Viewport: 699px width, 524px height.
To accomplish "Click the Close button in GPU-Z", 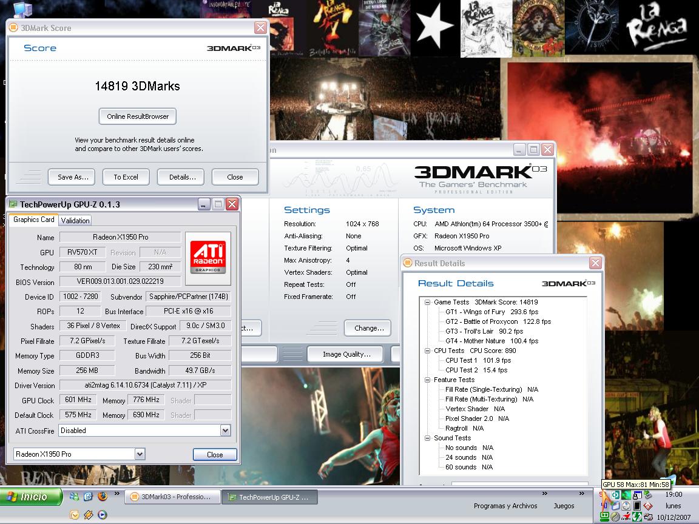I will 215,454.
